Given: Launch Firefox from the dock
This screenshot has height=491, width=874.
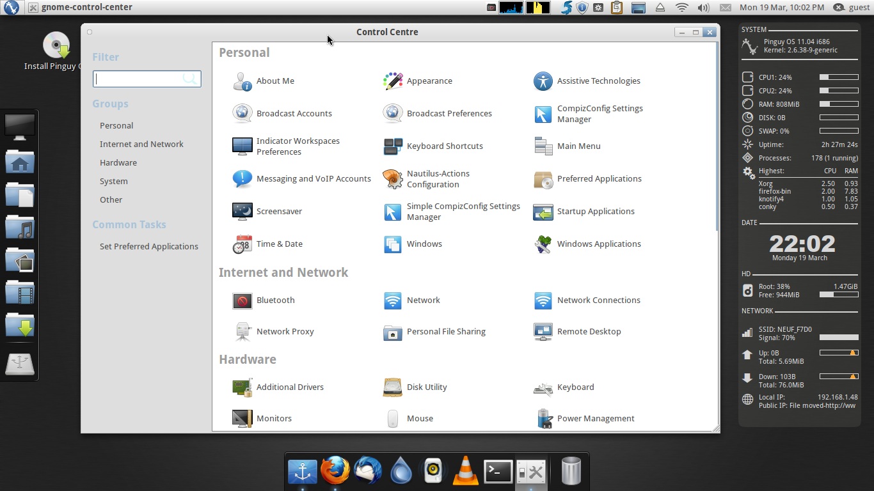Looking at the screenshot, I should 335,471.
